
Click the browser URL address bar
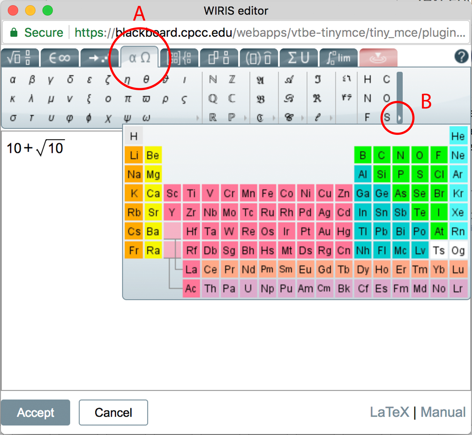pos(236,32)
